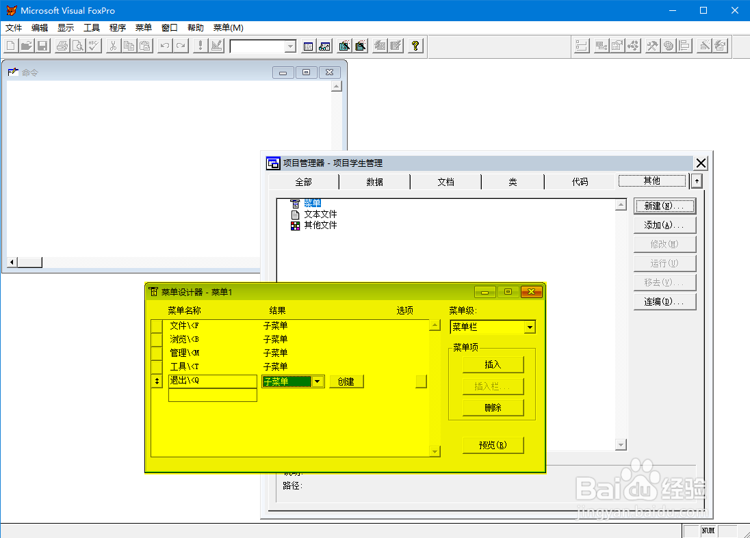Open the 显示 menu
This screenshot has height=538, width=750.
(x=66, y=28)
